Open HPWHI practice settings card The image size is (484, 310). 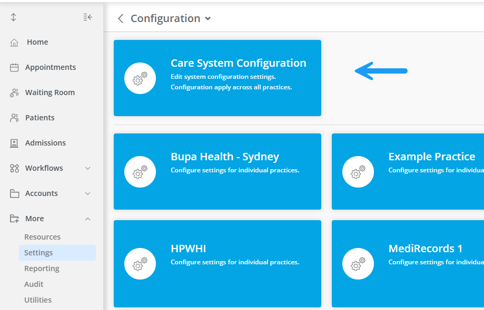coord(218,264)
